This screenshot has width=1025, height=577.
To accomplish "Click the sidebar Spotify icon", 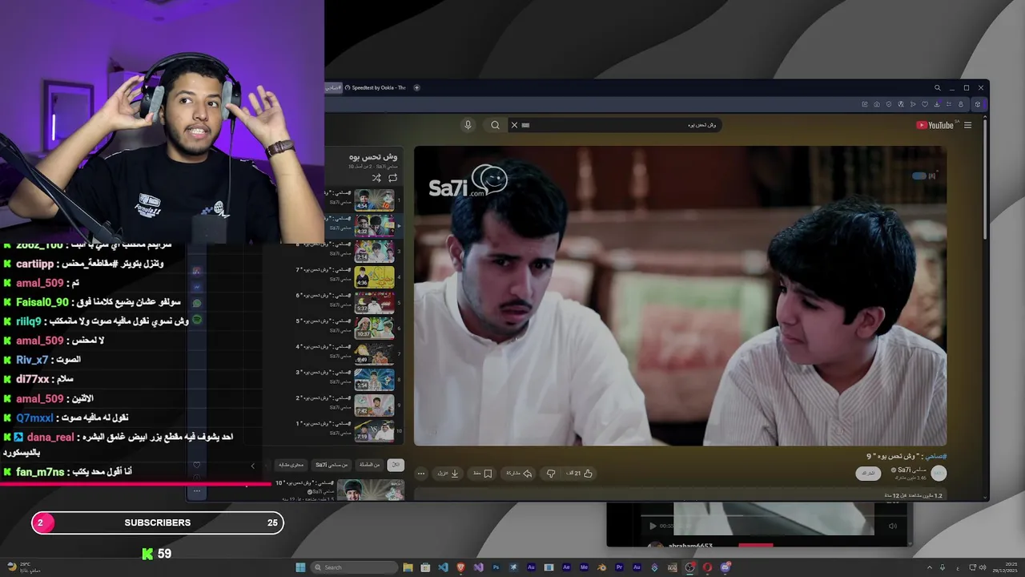I will tap(197, 320).
